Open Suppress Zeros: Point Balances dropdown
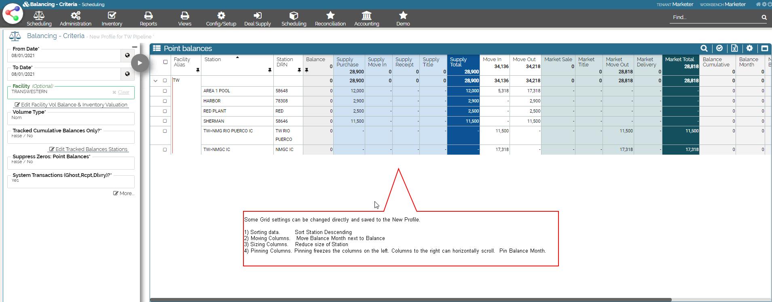Viewport: 772px width, 302px height. pyautogui.click(x=71, y=162)
